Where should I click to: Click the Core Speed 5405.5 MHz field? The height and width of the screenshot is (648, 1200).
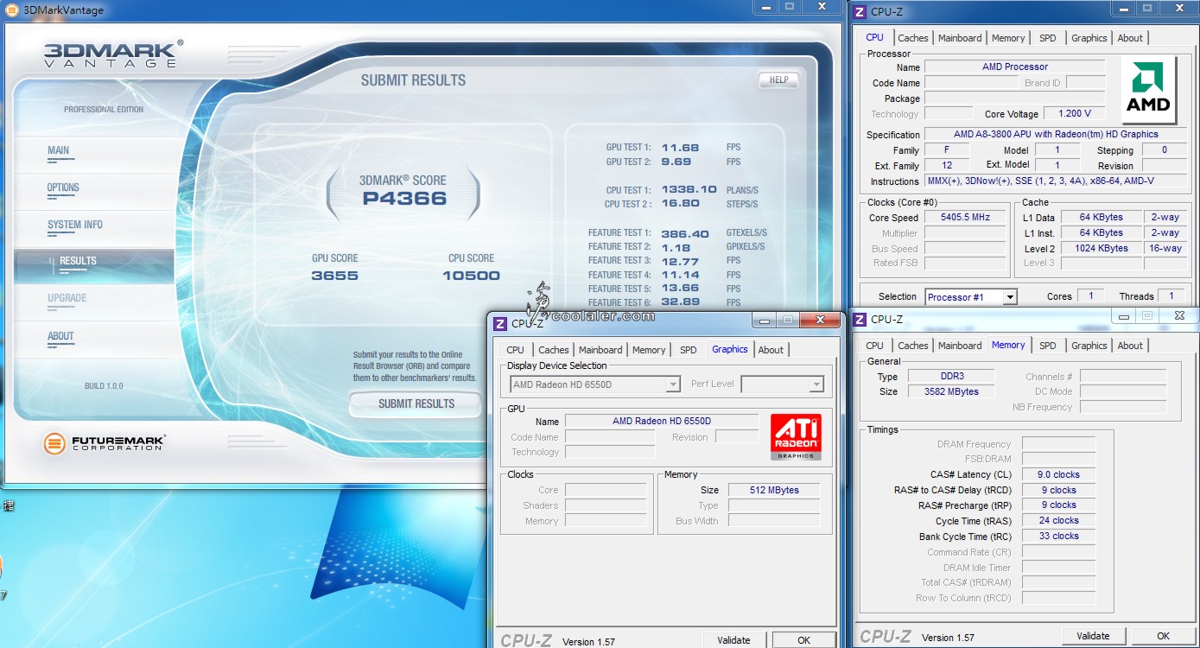click(x=967, y=218)
